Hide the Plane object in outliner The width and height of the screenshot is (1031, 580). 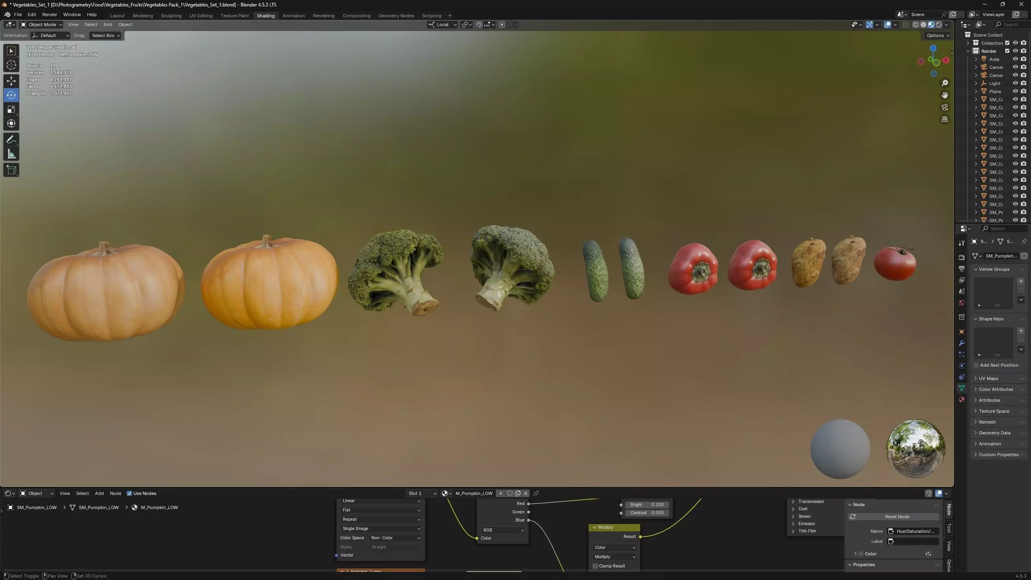pyautogui.click(x=1015, y=91)
